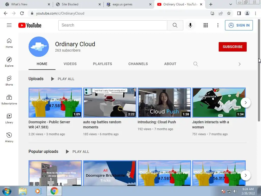Open YouTube settings three-dot menu

click(x=218, y=25)
